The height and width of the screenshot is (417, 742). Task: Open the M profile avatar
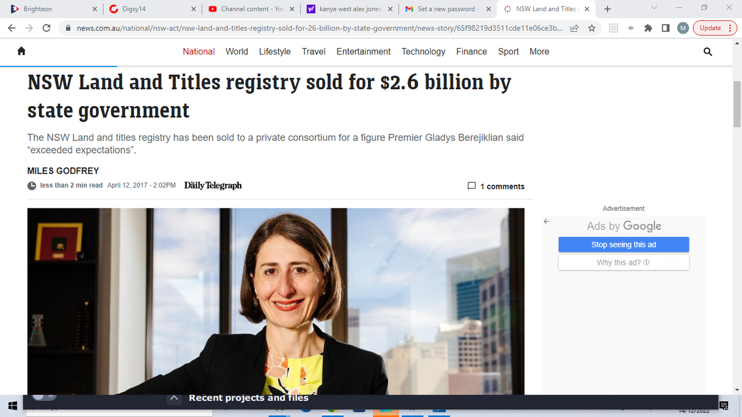(683, 28)
